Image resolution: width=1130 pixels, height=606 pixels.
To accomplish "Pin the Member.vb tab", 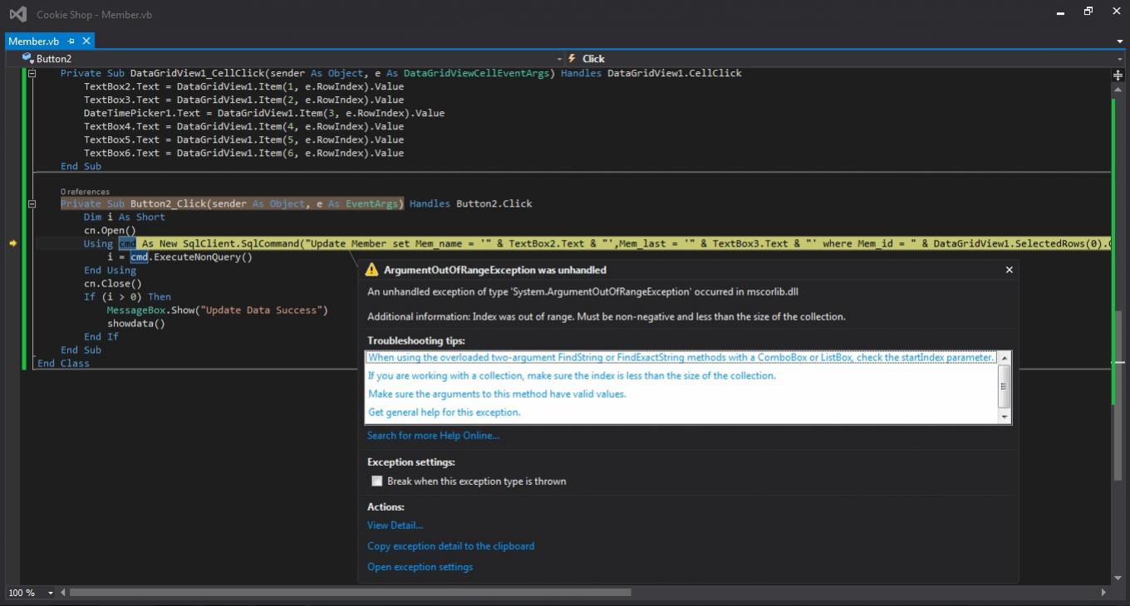I will [71, 41].
